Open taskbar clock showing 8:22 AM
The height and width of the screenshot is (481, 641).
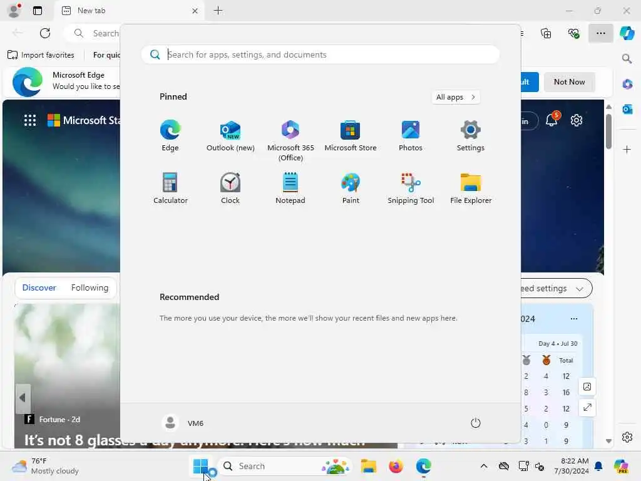(572, 466)
